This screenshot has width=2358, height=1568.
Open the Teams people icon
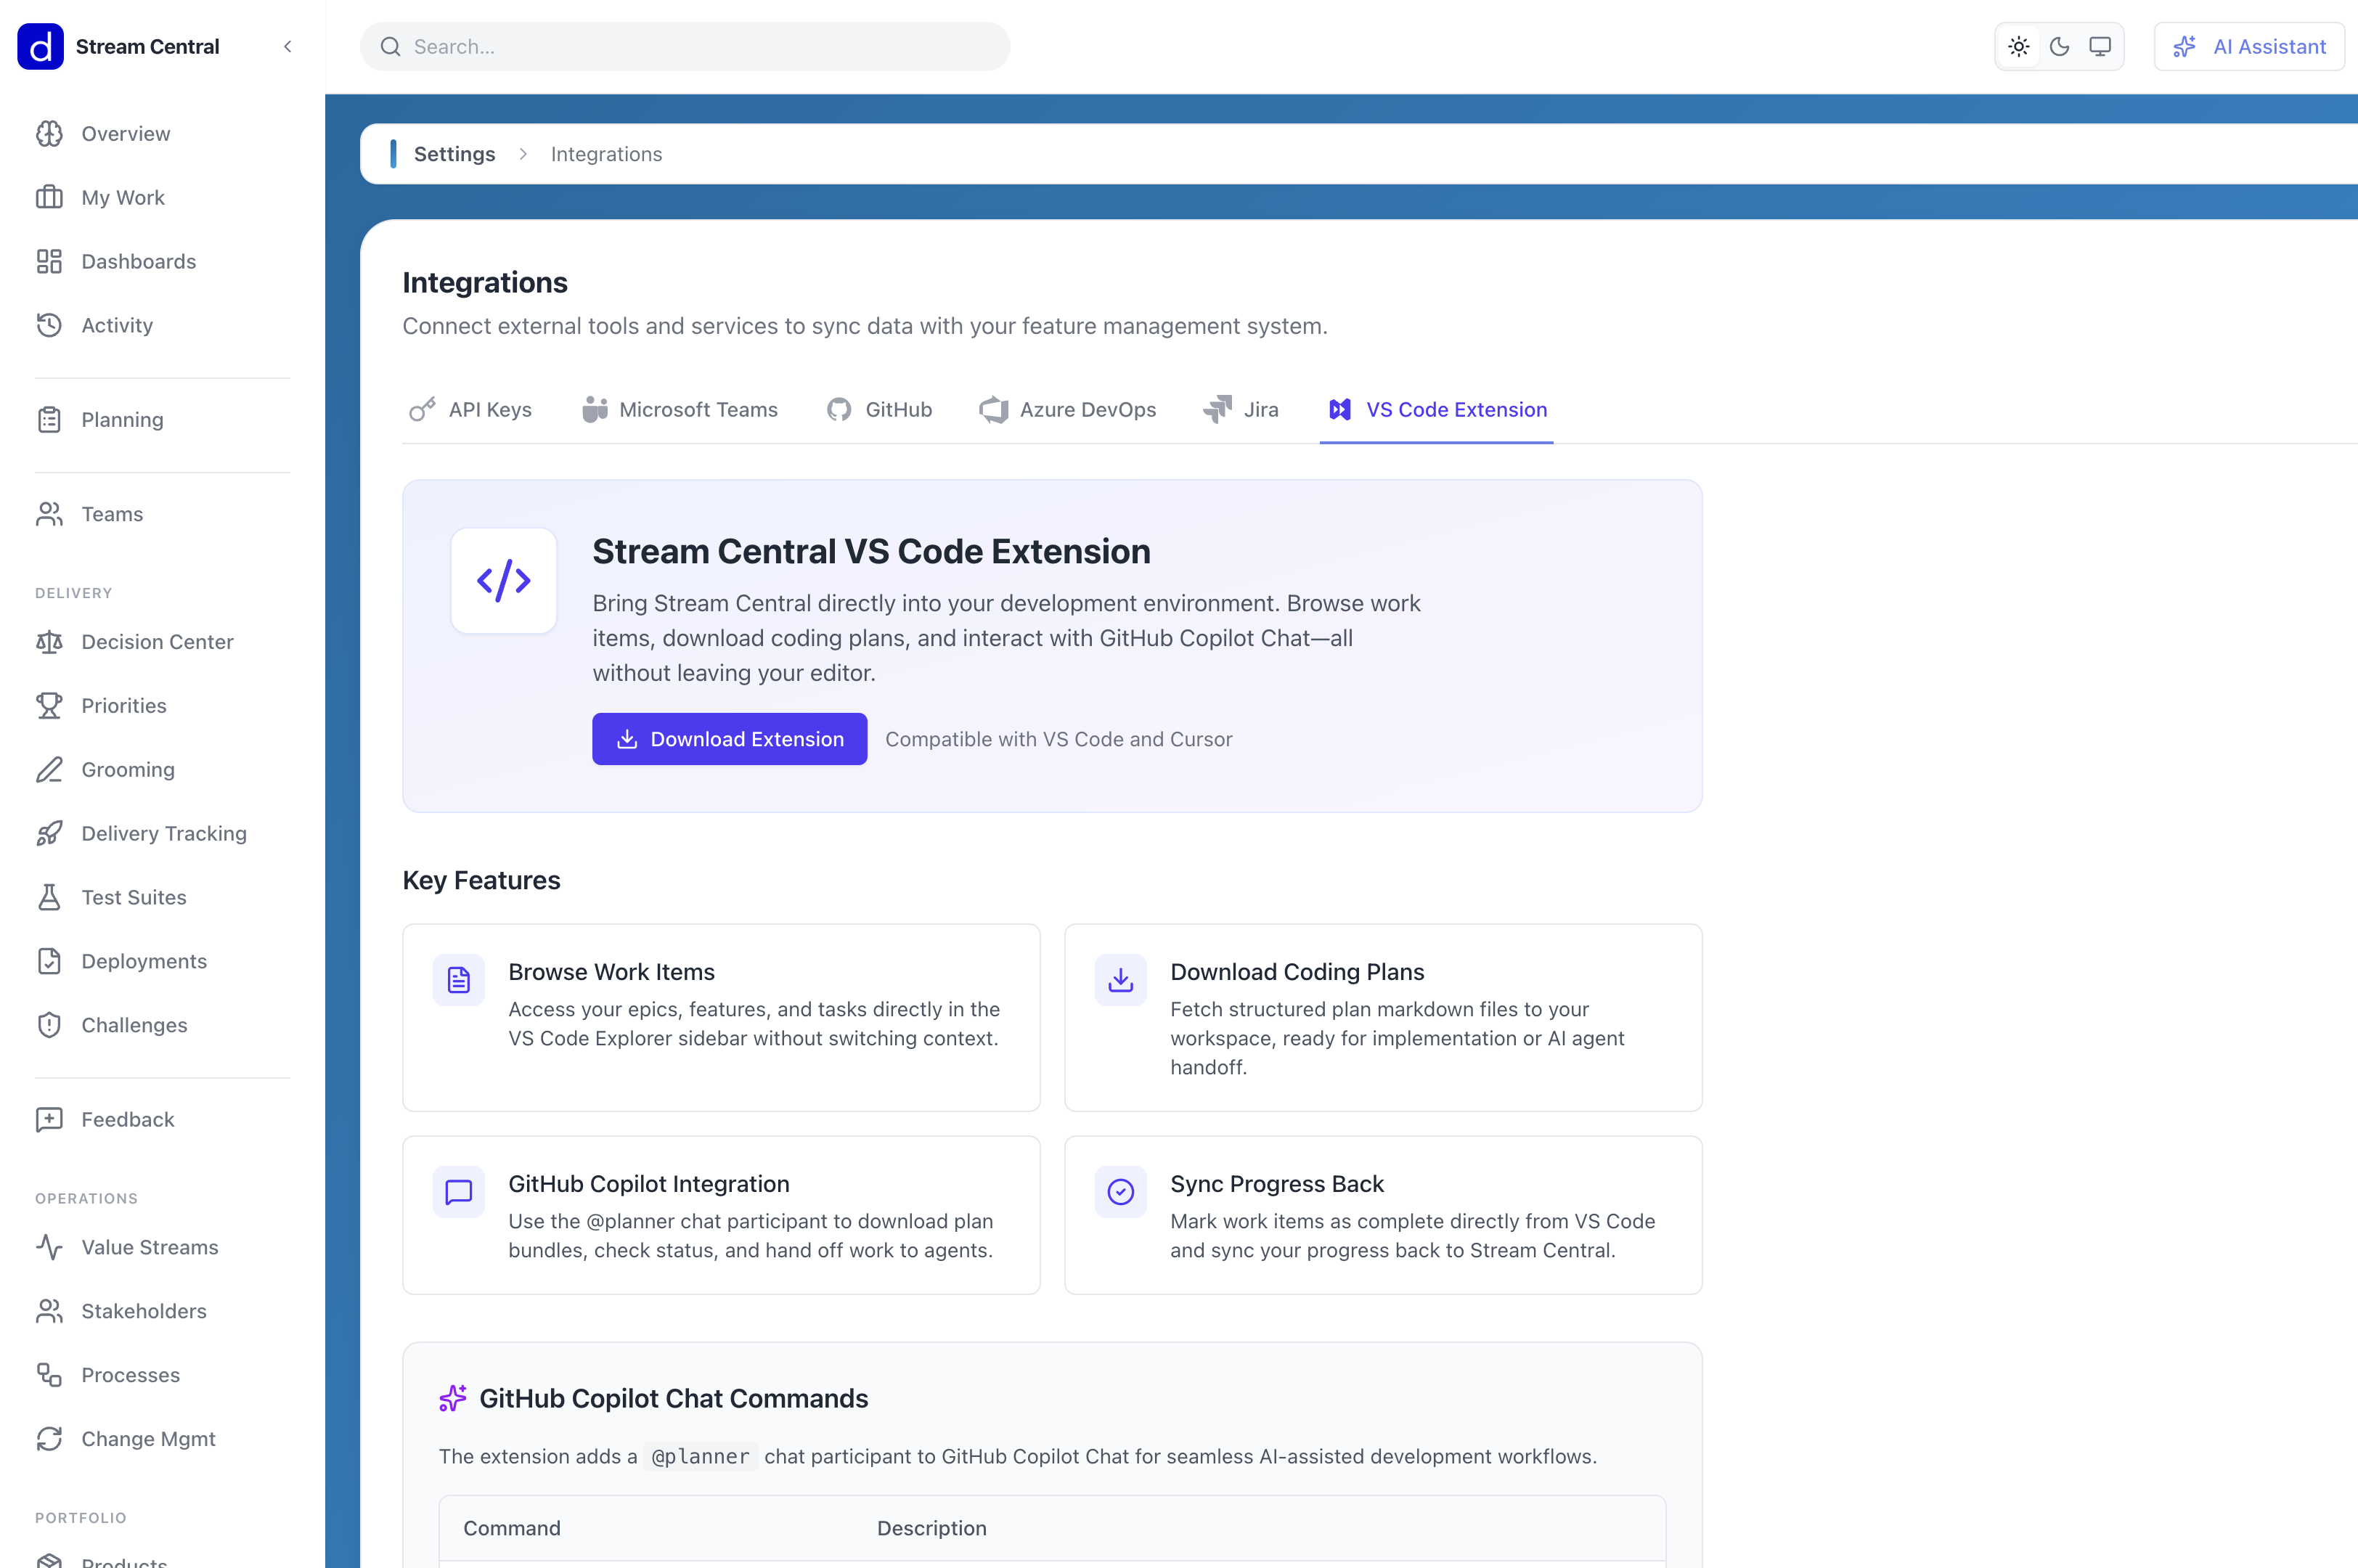click(x=49, y=514)
